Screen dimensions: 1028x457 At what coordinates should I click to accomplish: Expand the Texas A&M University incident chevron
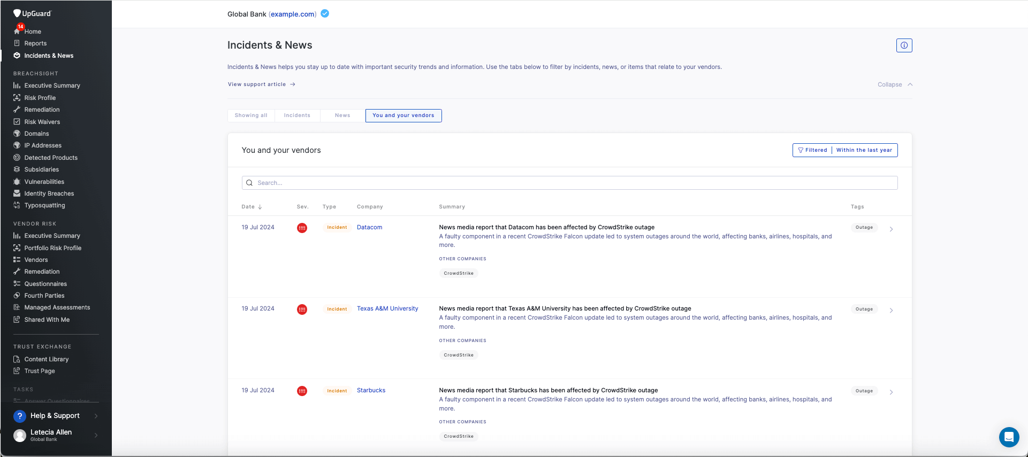coord(891,311)
